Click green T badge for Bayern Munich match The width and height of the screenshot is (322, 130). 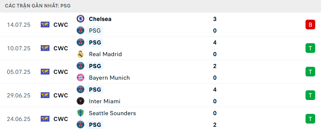click(x=310, y=72)
